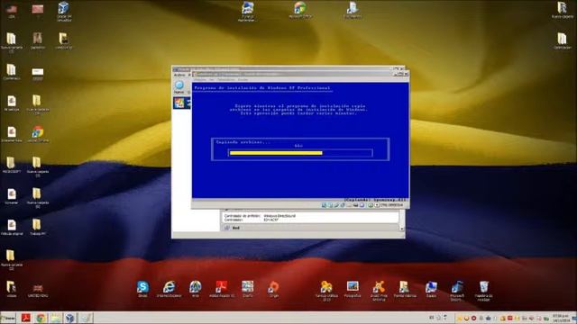Open the Conferencia folder on desktop

click(12, 72)
